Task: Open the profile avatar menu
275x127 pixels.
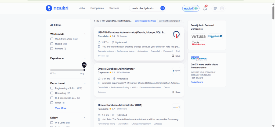Action: 222,9
